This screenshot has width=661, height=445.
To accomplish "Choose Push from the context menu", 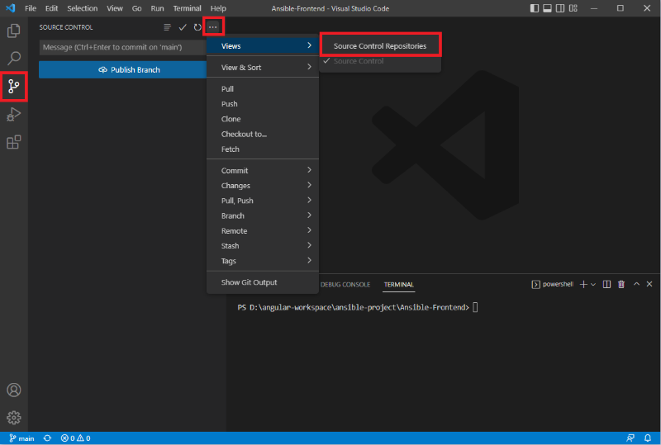I will [x=263, y=104].
